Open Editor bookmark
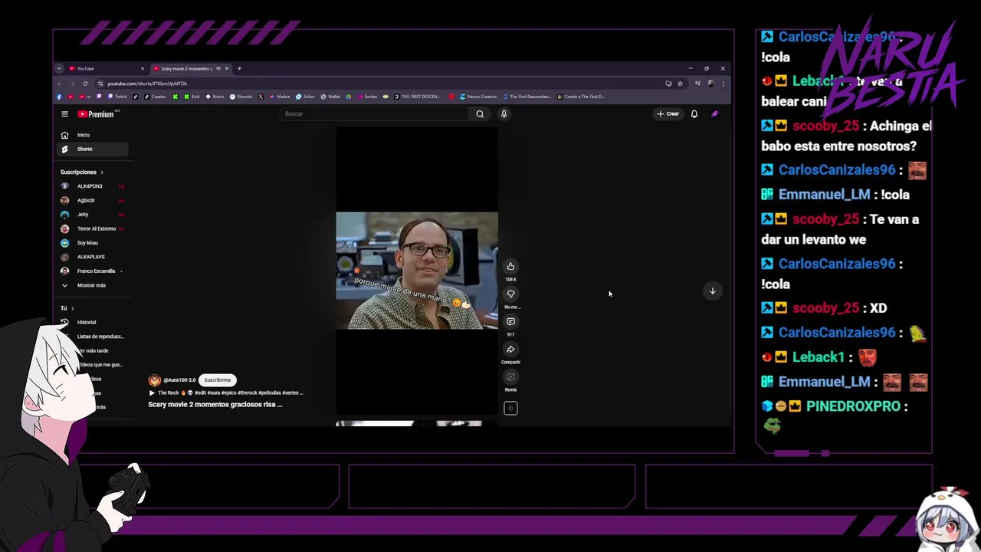The image size is (981, 552). 306,97
